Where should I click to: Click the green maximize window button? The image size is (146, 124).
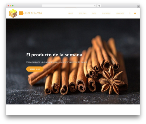point(13,6)
